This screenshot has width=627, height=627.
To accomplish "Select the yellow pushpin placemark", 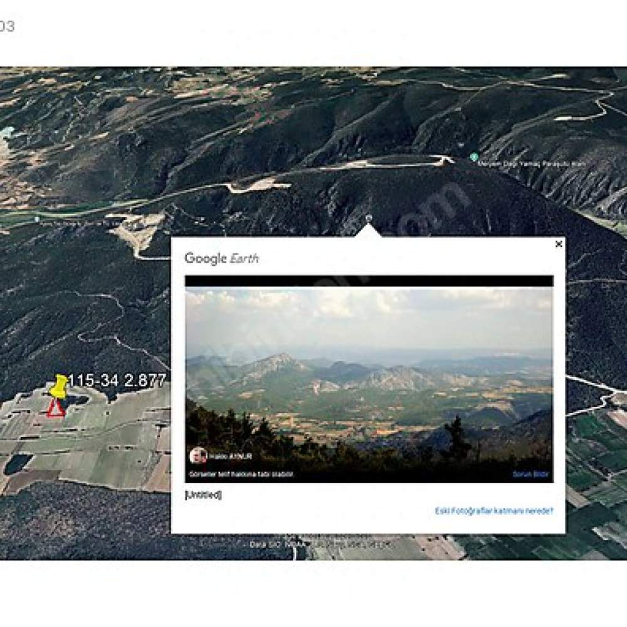I will [x=59, y=387].
